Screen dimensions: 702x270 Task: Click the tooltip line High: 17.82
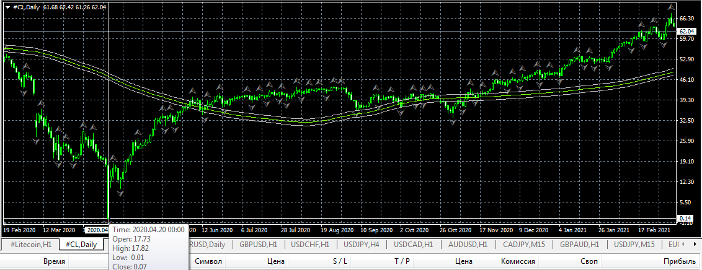tap(131, 248)
